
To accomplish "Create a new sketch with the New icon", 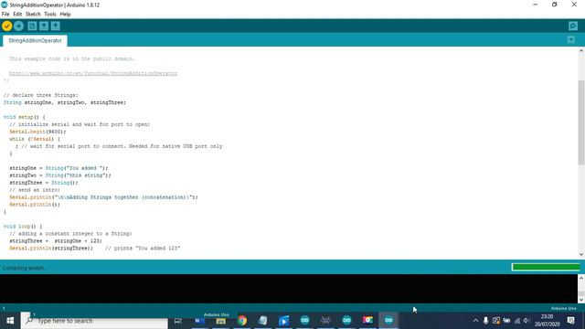I will [32, 27].
